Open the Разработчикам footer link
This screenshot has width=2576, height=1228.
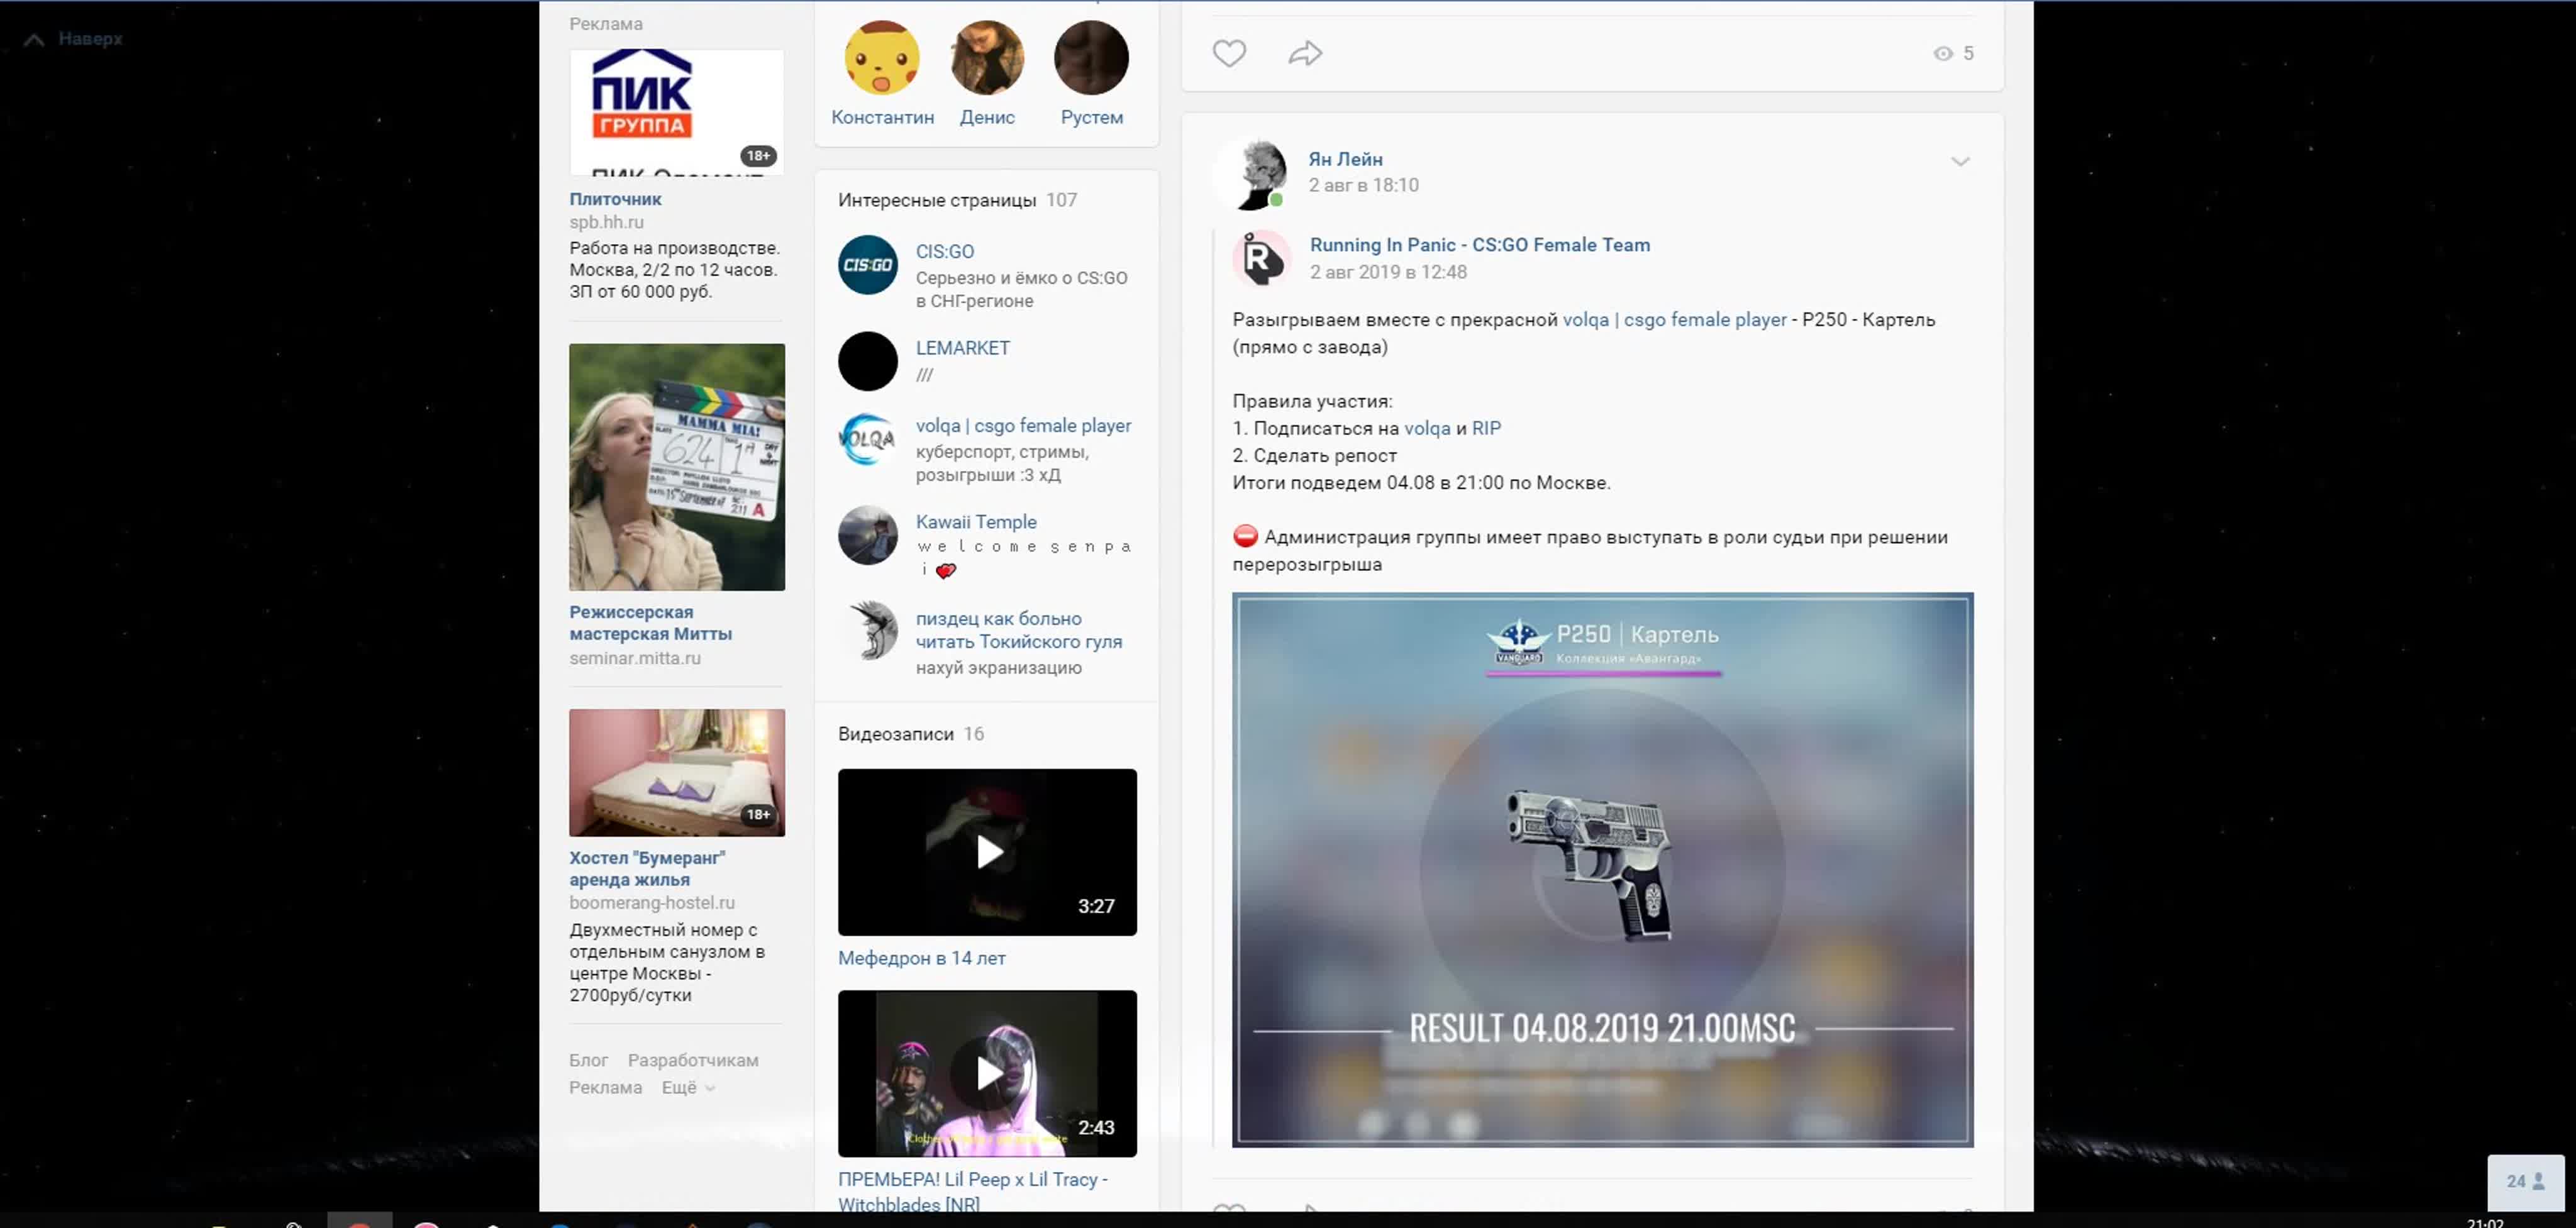(x=693, y=1060)
